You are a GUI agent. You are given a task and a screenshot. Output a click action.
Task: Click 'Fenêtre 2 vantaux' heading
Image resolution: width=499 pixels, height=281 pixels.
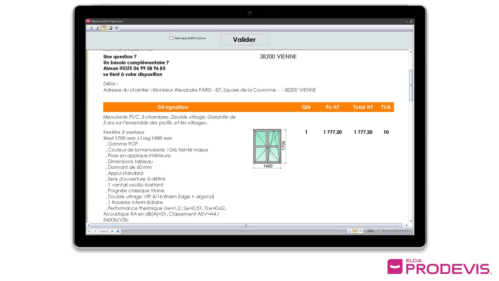[x=124, y=132]
